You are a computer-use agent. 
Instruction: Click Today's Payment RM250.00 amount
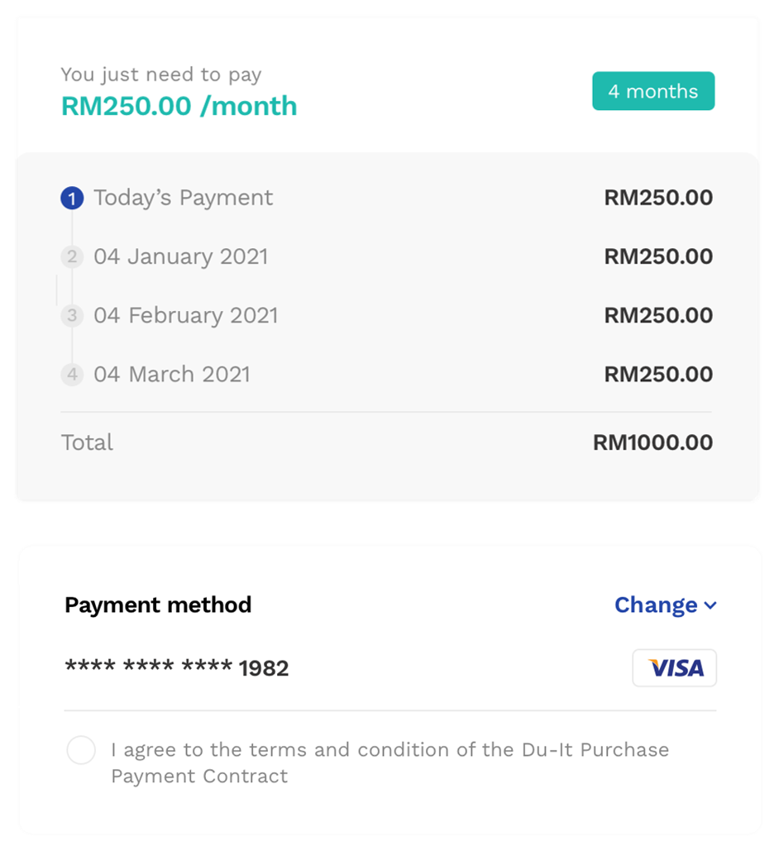(658, 198)
